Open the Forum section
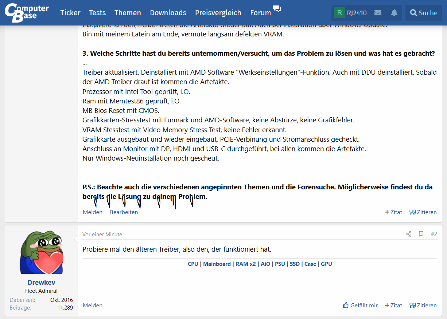 pyautogui.click(x=261, y=13)
